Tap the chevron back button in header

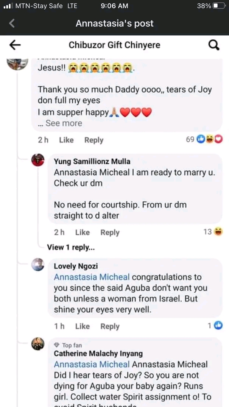12,23
